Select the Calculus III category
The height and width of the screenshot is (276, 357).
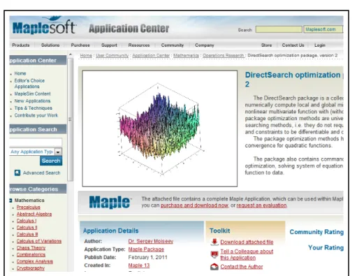[27, 234]
